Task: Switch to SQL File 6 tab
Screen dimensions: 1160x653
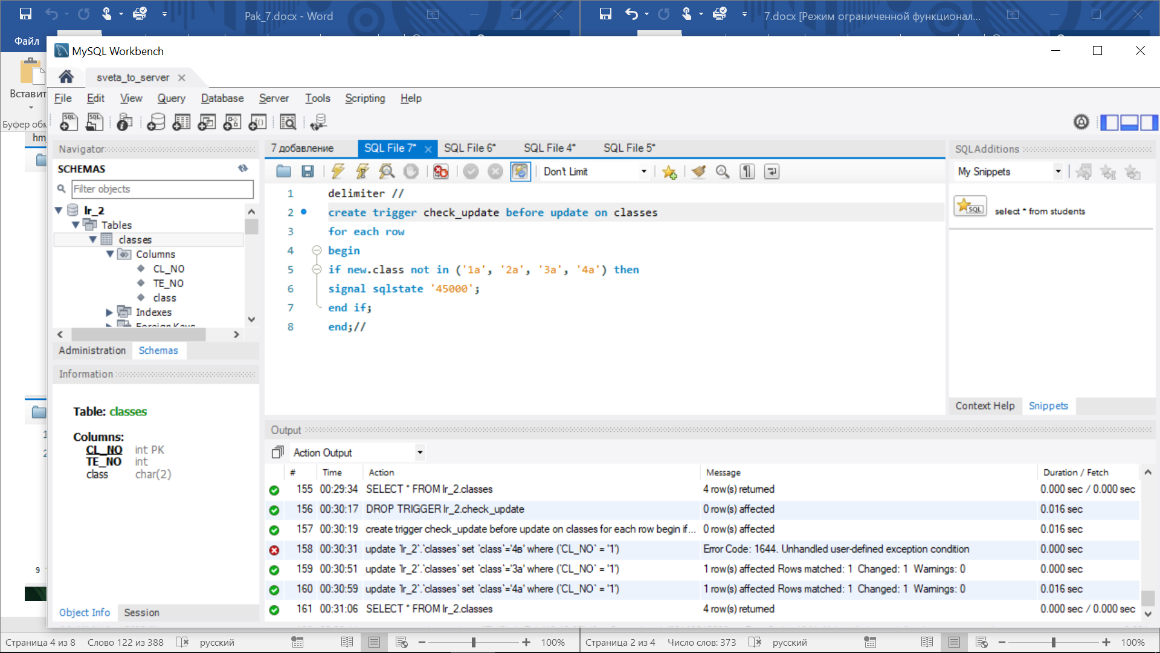Action: coord(469,148)
